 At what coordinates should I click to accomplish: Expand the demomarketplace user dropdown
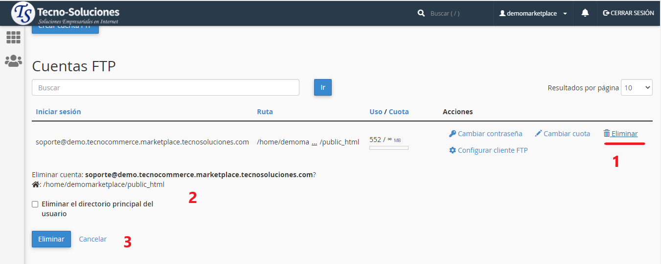[533, 13]
